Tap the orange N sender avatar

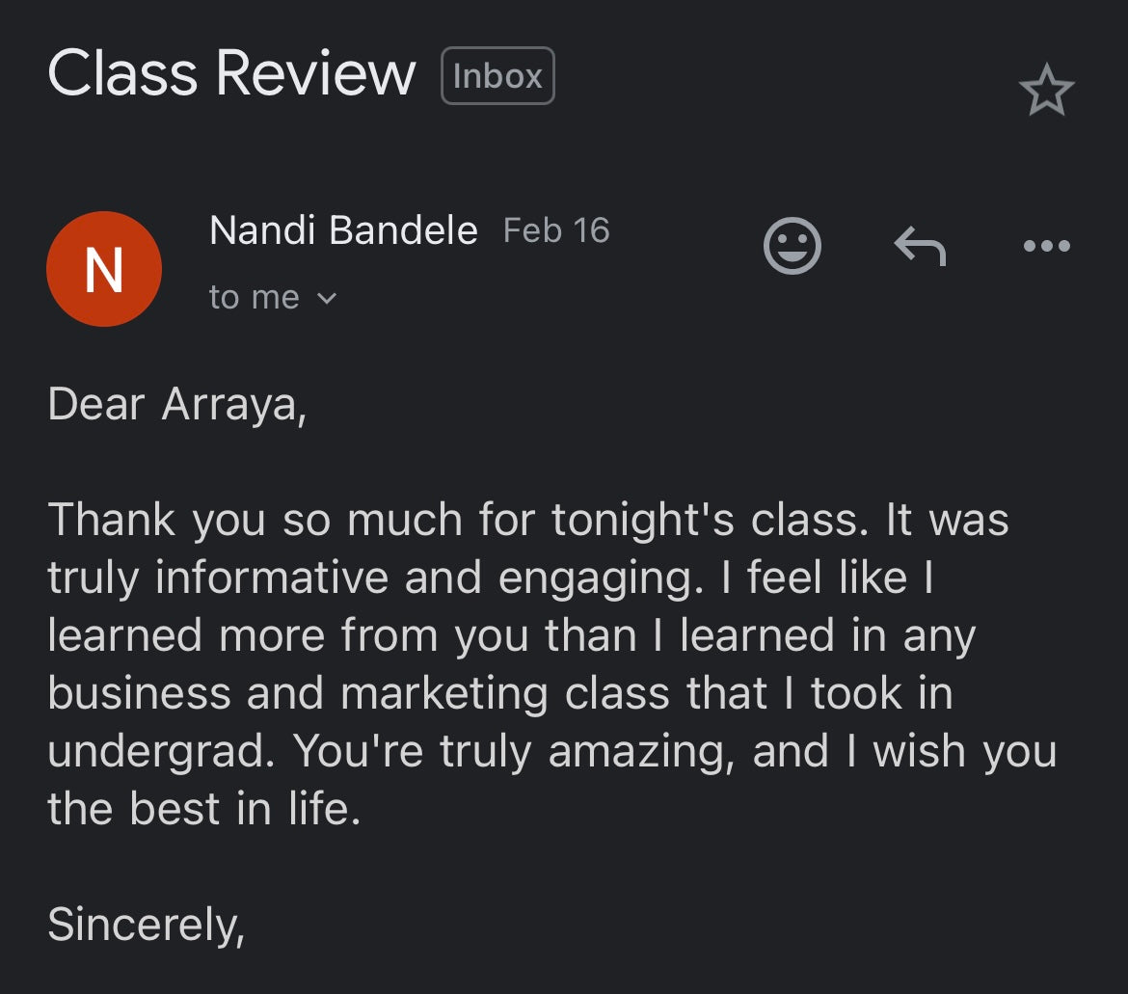pyautogui.click(x=103, y=269)
